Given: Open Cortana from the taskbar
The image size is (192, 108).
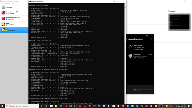Looking at the screenshot, I should point(42,106).
